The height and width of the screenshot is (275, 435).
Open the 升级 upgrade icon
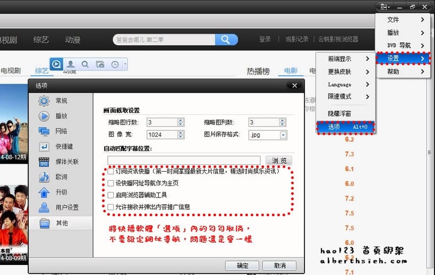(x=44, y=192)
